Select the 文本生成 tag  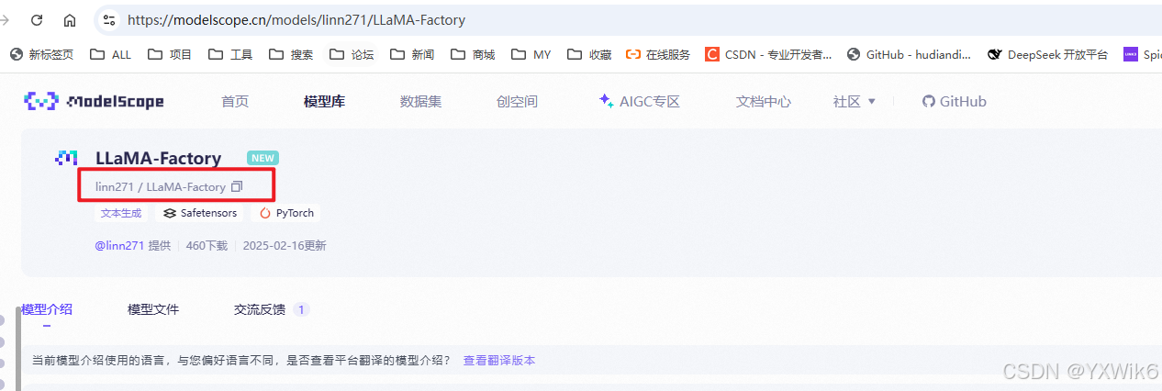click(x=121, y=213)
